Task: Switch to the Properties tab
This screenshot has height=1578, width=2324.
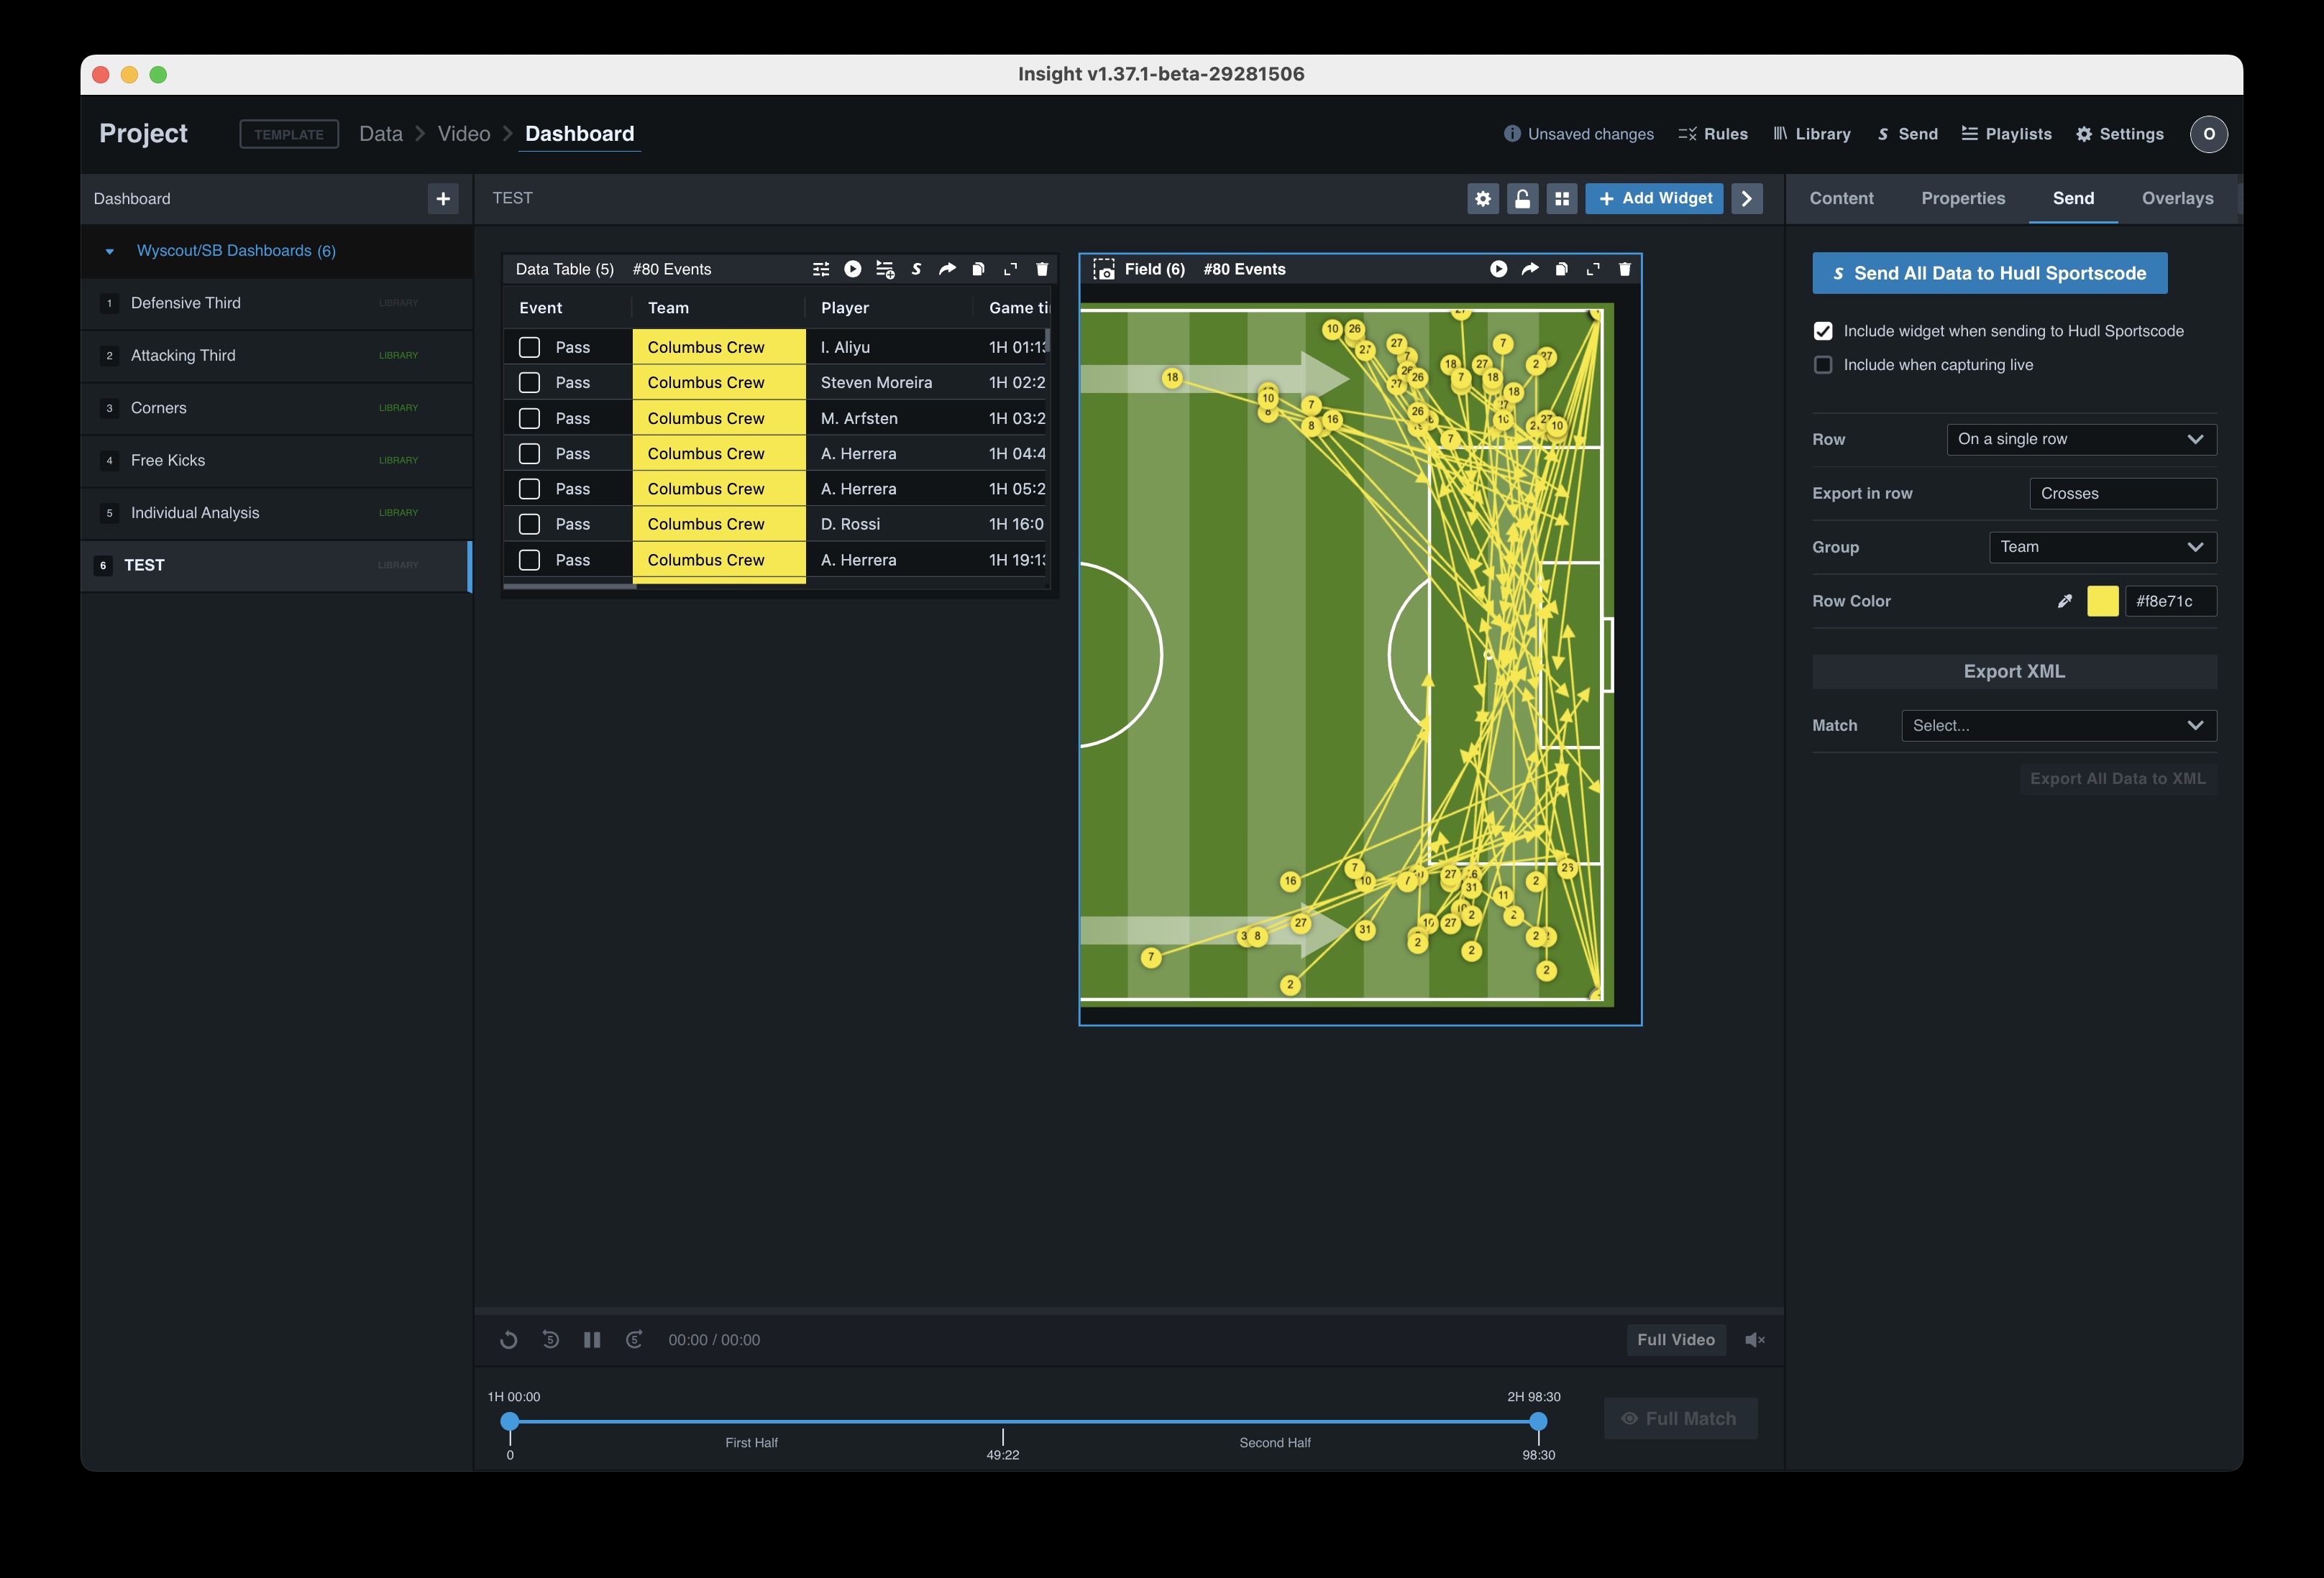Action: 1962,198
